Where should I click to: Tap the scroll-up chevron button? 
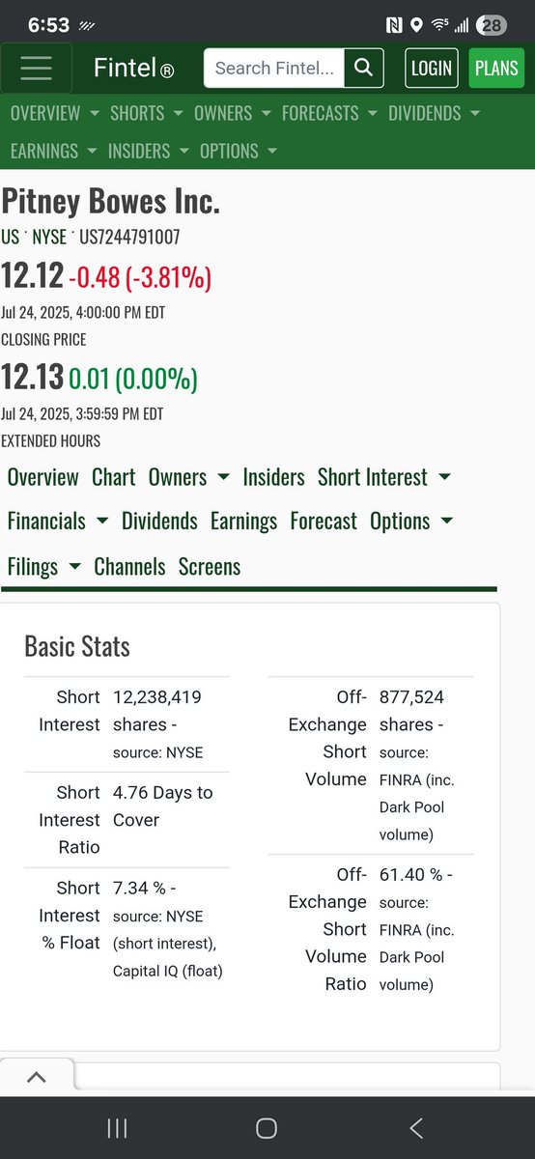[x=36, y=1078]
